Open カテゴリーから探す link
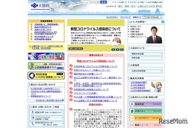The height and width of the screenshot is (128, 192). click(137, 2)
